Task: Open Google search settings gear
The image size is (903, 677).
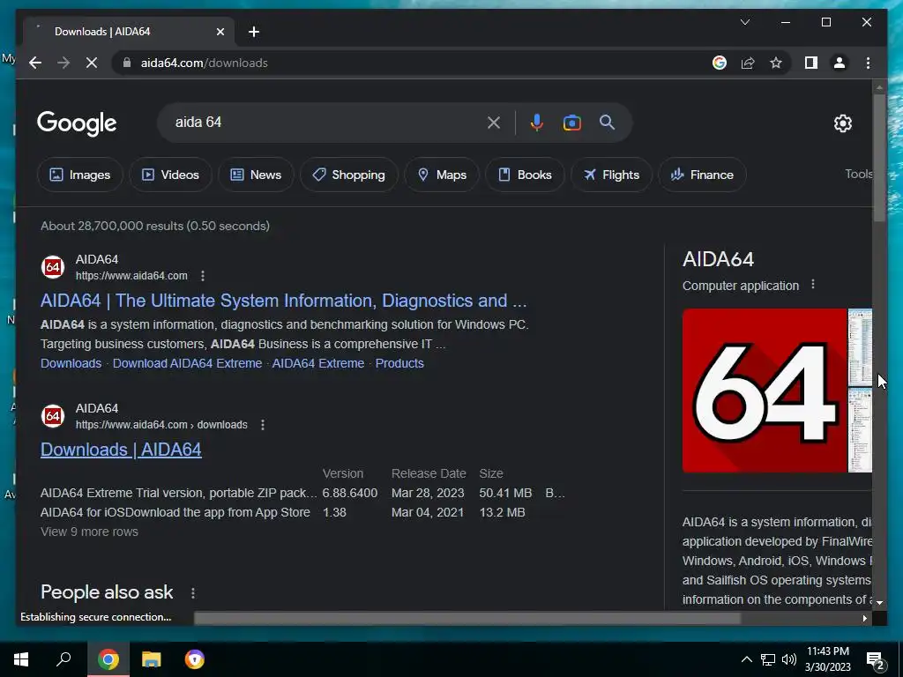Action: pyautogui.click(x=842, y=123)
